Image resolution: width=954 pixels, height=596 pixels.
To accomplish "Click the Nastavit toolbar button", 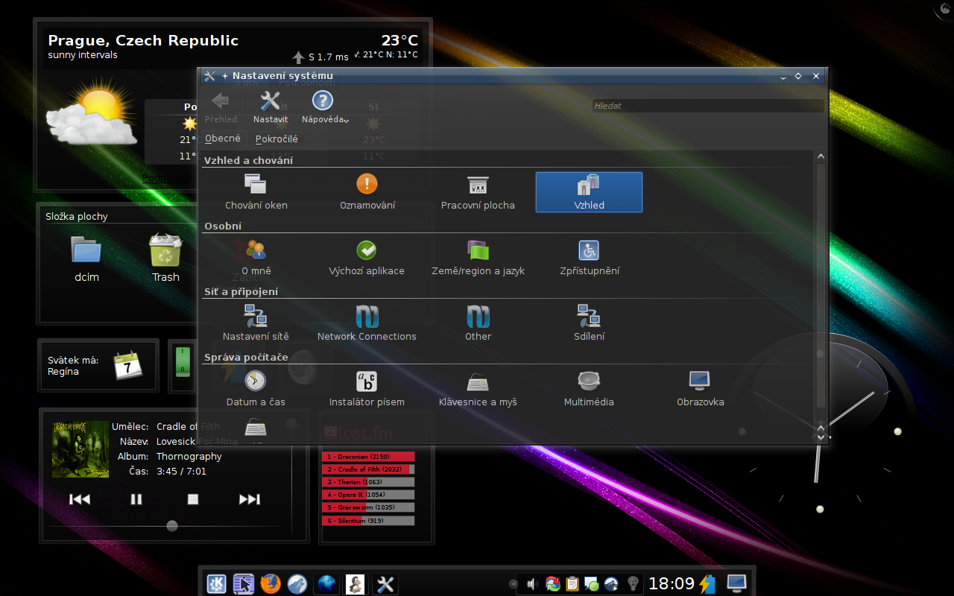I will (x=270, y=107).
